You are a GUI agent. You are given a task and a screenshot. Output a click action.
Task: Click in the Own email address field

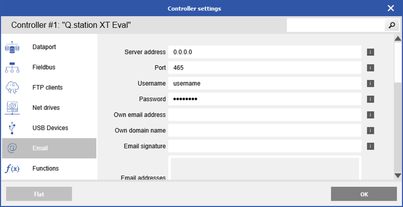264,115
